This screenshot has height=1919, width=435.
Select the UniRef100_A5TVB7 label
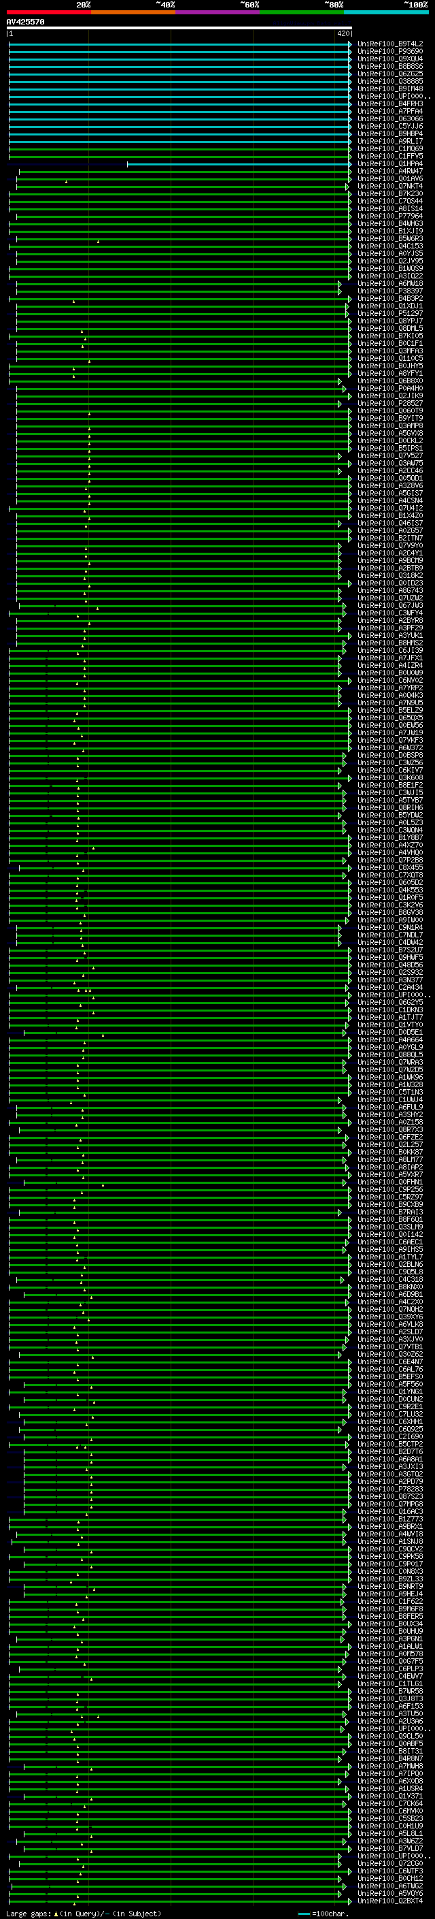tap(390, 800)
